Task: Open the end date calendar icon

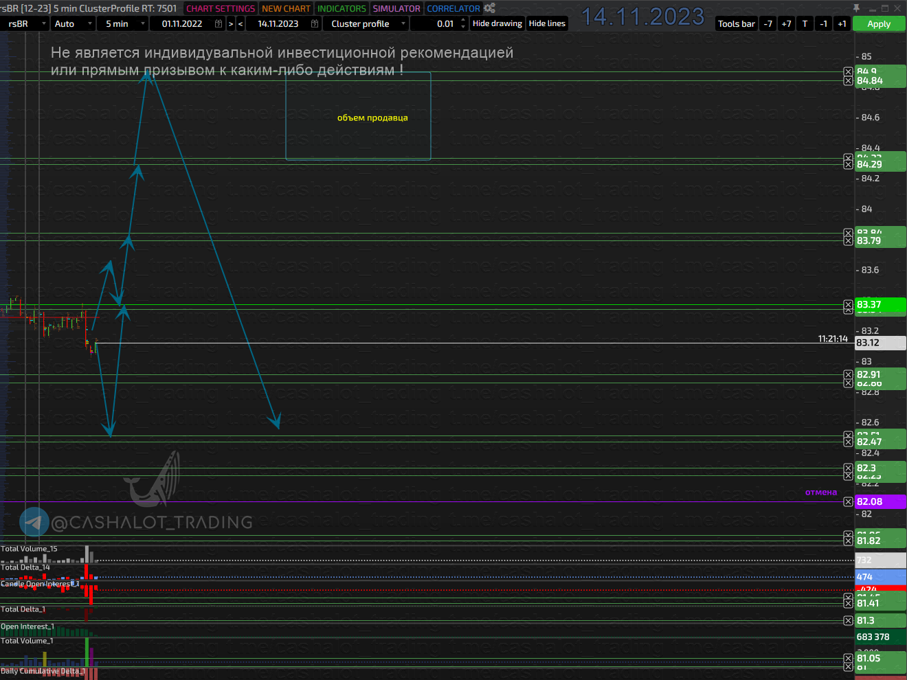Action: [315, 23]
